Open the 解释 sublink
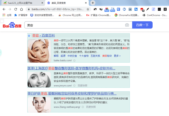 click(56, 56)
